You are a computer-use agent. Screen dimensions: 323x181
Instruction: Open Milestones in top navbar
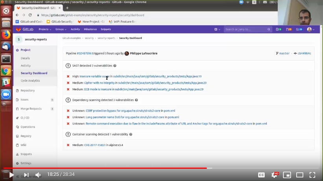click(x=90, y=29)
